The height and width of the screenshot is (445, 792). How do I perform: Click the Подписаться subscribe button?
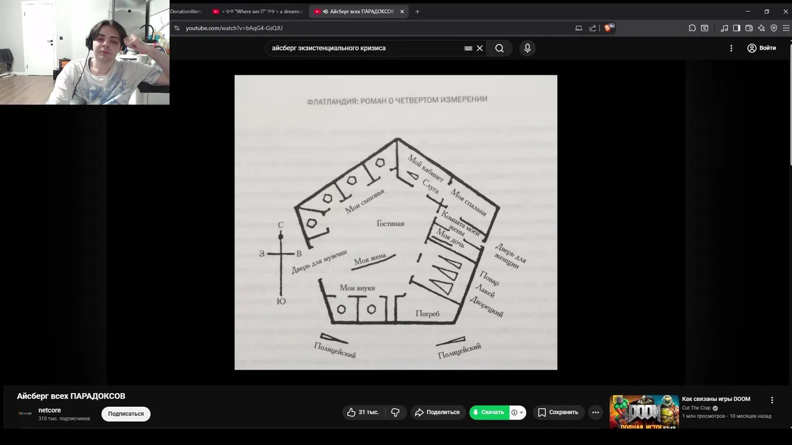[126, 413]
